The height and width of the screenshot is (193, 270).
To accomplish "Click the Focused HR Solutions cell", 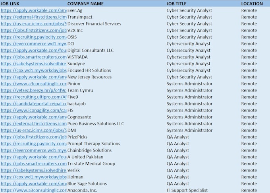I will coord(89,70).
